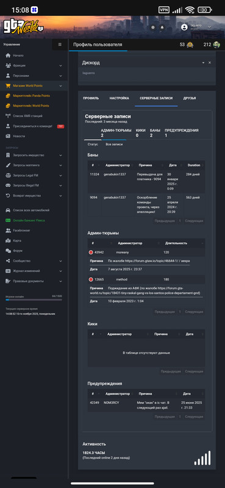
Task: Click 1824.3 ЧАСЫ activity text
Action: click(94, 453)
